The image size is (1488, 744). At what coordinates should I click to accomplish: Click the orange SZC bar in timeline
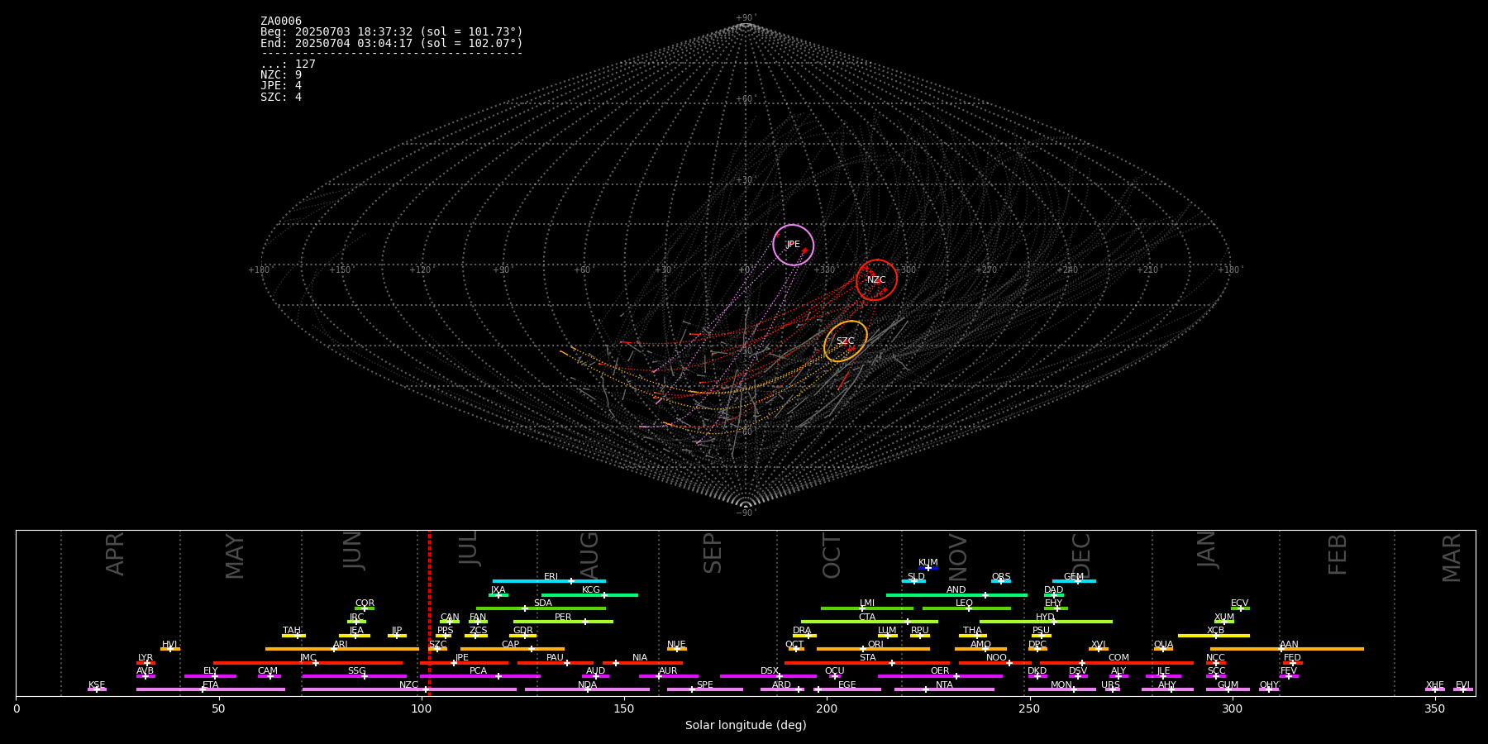coord(438,649)
